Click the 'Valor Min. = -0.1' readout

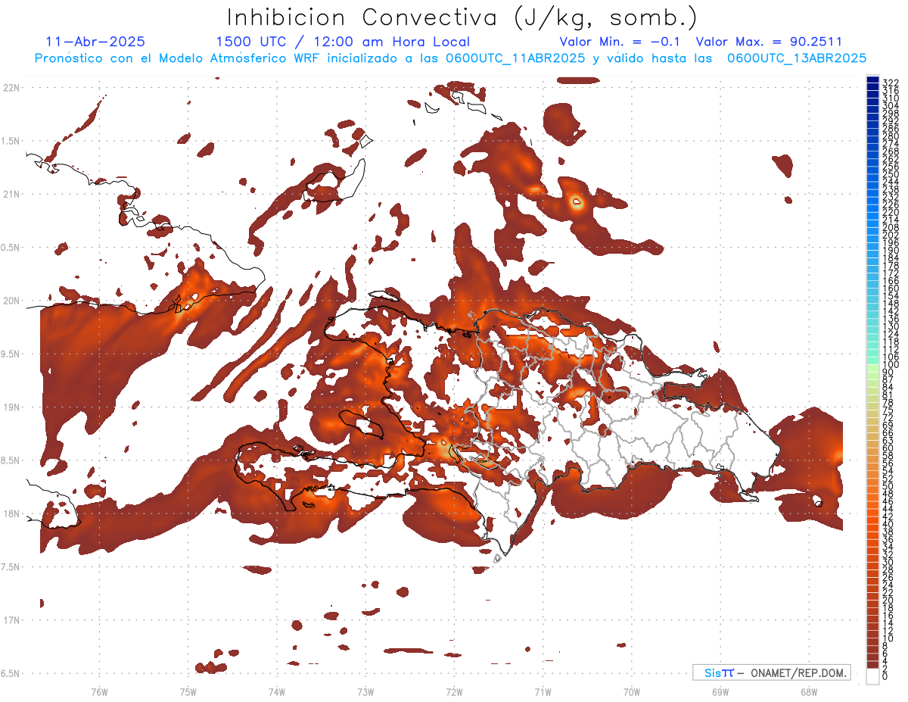point(620,42)
